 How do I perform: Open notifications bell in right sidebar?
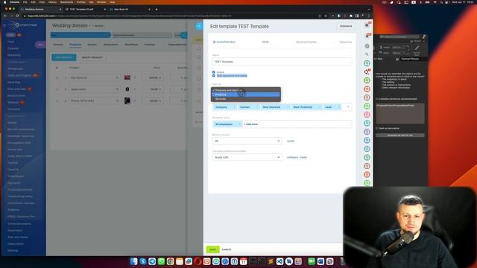[367, 36]
